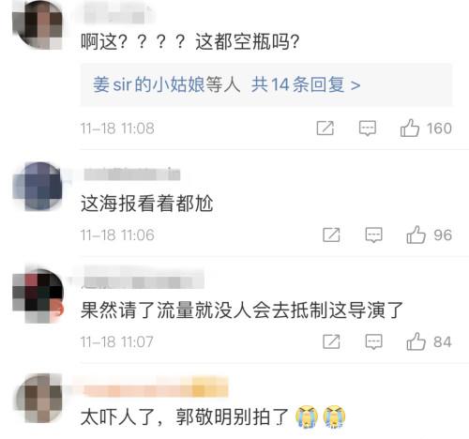
Task: Reply to the 这海报看着都尬 comment
Action: [373, 235]
